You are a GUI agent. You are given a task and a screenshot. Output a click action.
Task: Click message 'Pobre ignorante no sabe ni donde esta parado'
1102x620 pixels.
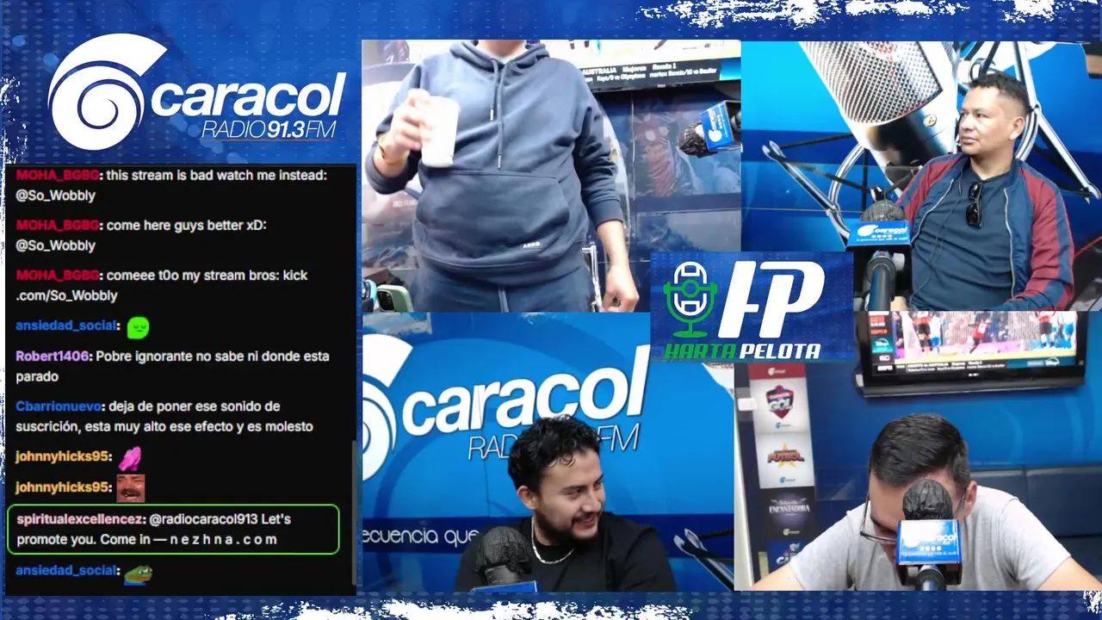click(172, 366)
